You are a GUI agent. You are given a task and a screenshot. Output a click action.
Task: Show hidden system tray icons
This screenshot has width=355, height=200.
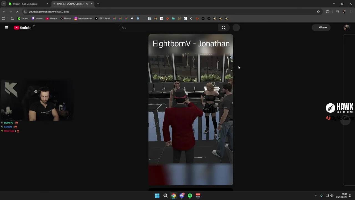tap(315, 196)
